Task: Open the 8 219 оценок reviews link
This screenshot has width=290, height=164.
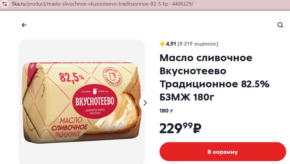Action: (x=198, y=44)
